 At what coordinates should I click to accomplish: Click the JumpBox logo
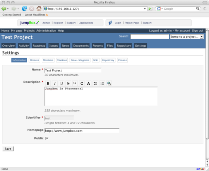pos(29,23)
